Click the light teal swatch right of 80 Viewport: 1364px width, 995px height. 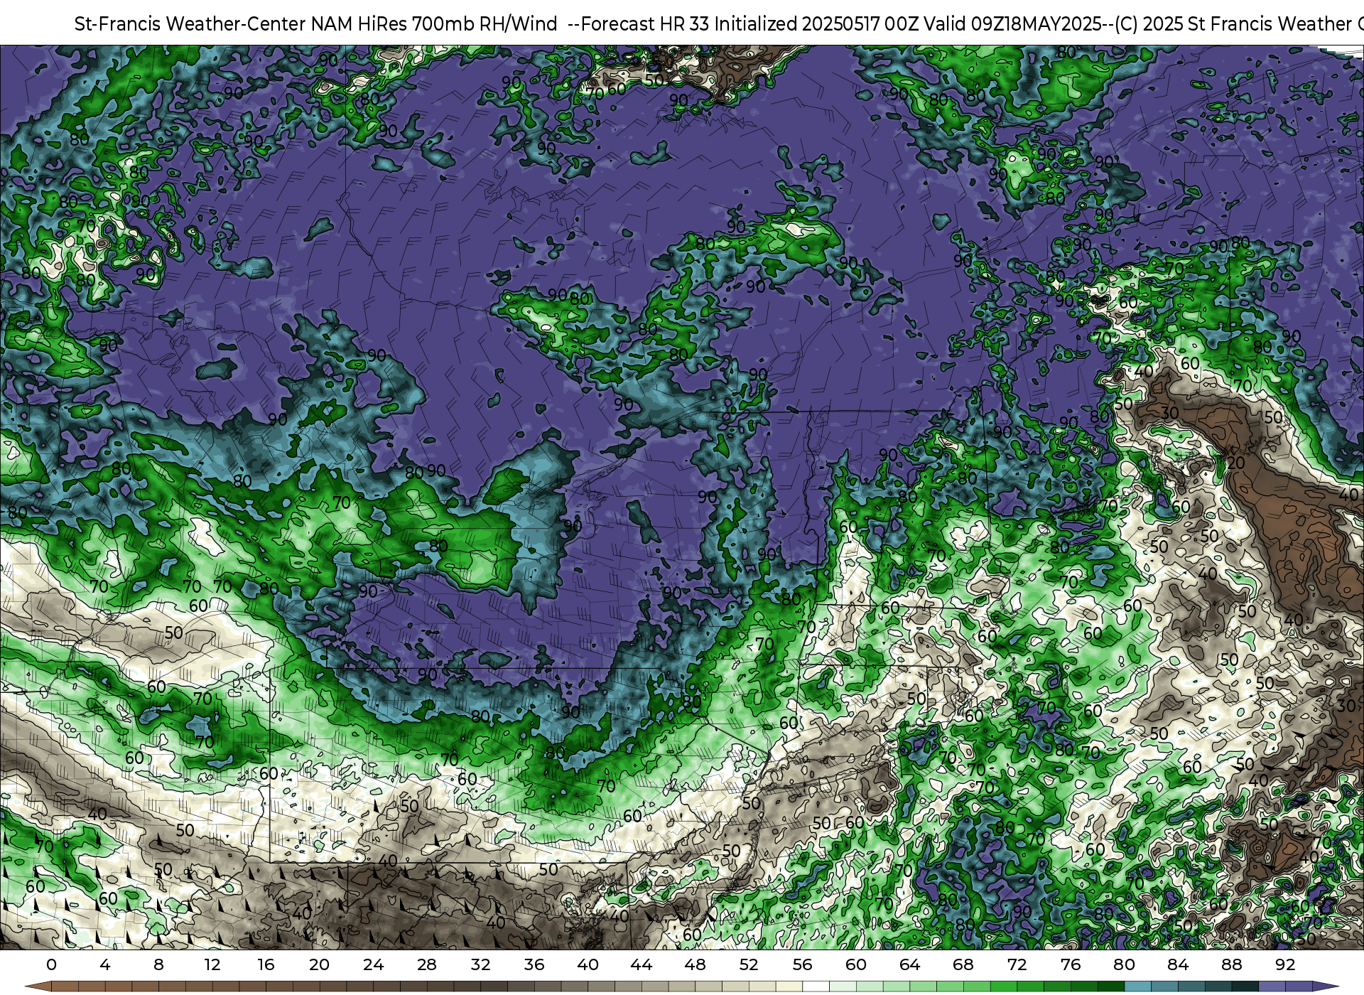pyautogui.click(x=1137, y=987)
